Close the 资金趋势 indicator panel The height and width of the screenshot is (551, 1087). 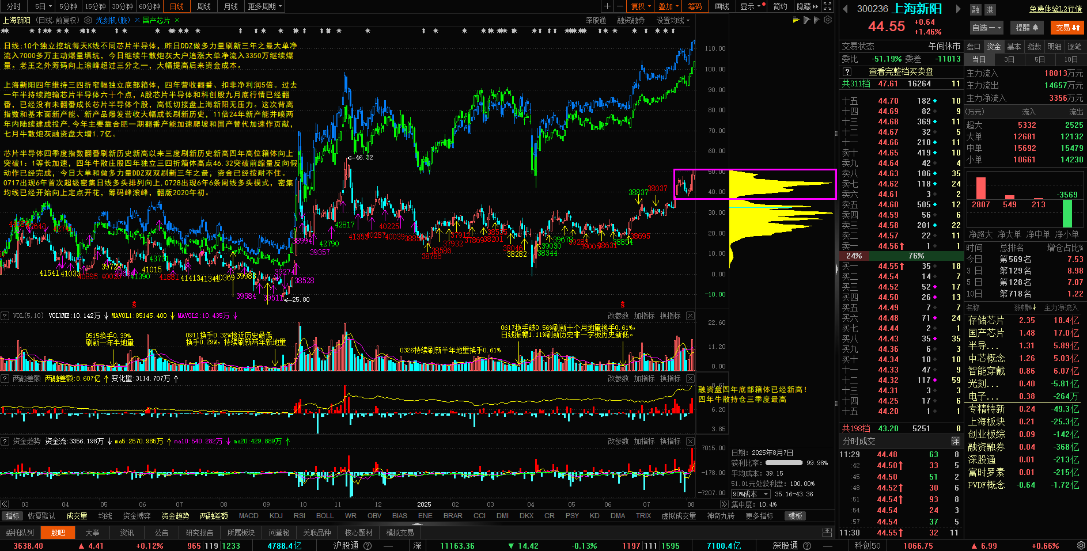click(x=690, y=441)
